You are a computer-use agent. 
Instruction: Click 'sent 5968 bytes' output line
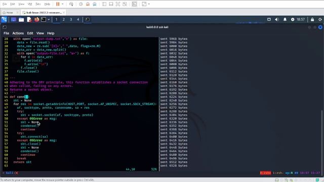tap(174, 39)
